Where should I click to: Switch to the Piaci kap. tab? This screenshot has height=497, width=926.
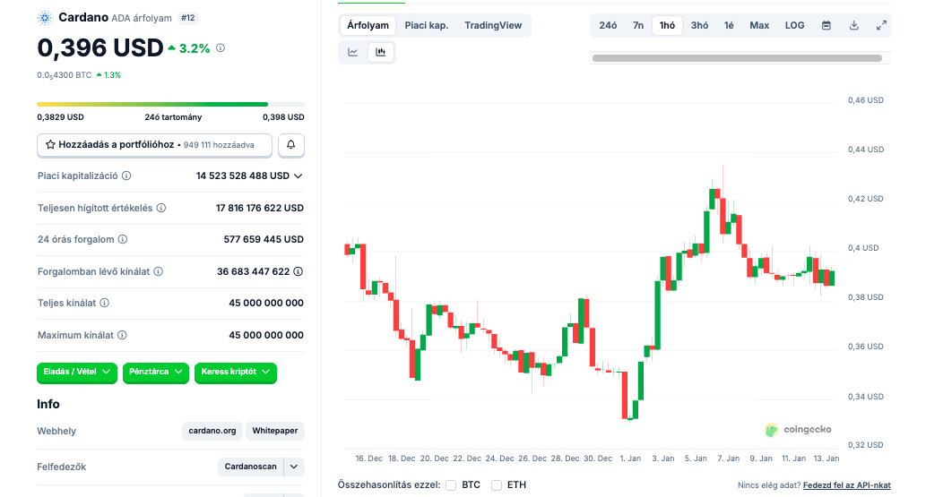427,25
